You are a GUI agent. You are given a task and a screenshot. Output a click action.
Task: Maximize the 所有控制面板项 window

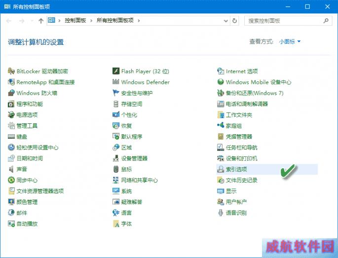(x=307, y=7)
